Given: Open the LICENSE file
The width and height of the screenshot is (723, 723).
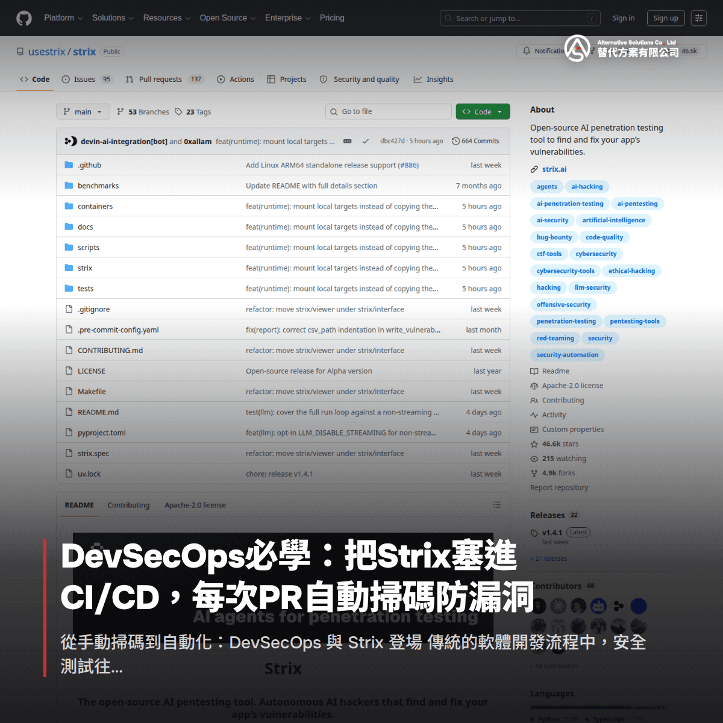Looking at the screenshot, I should click(91, 371).
